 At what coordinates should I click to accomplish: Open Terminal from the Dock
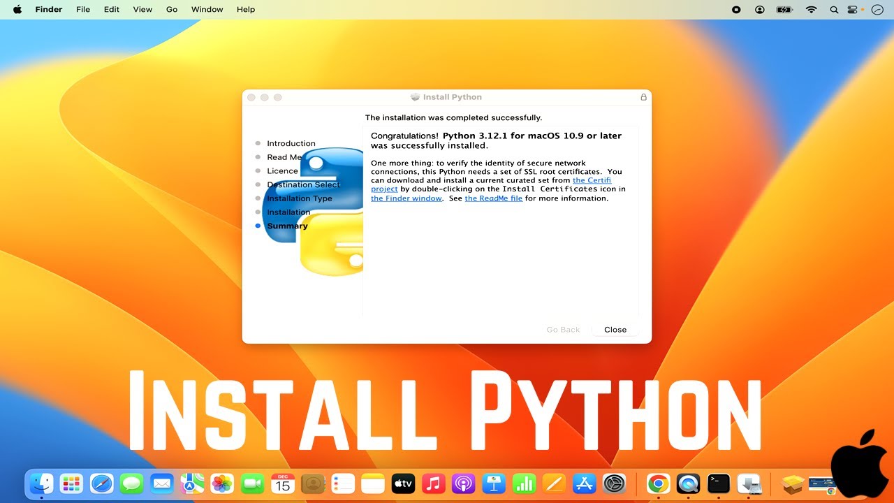coord(719,483)
